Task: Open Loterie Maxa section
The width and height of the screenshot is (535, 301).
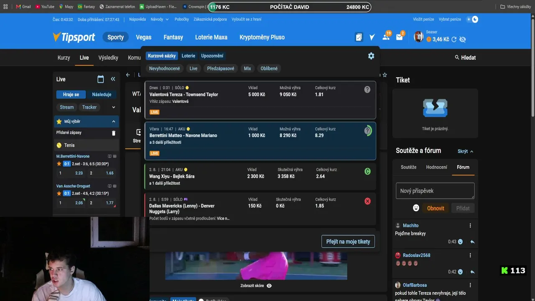Action: coord(211,37)
